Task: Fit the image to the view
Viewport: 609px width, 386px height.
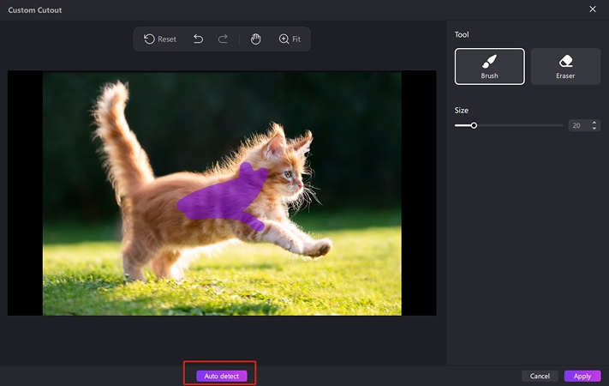Action: click(290, 39)
